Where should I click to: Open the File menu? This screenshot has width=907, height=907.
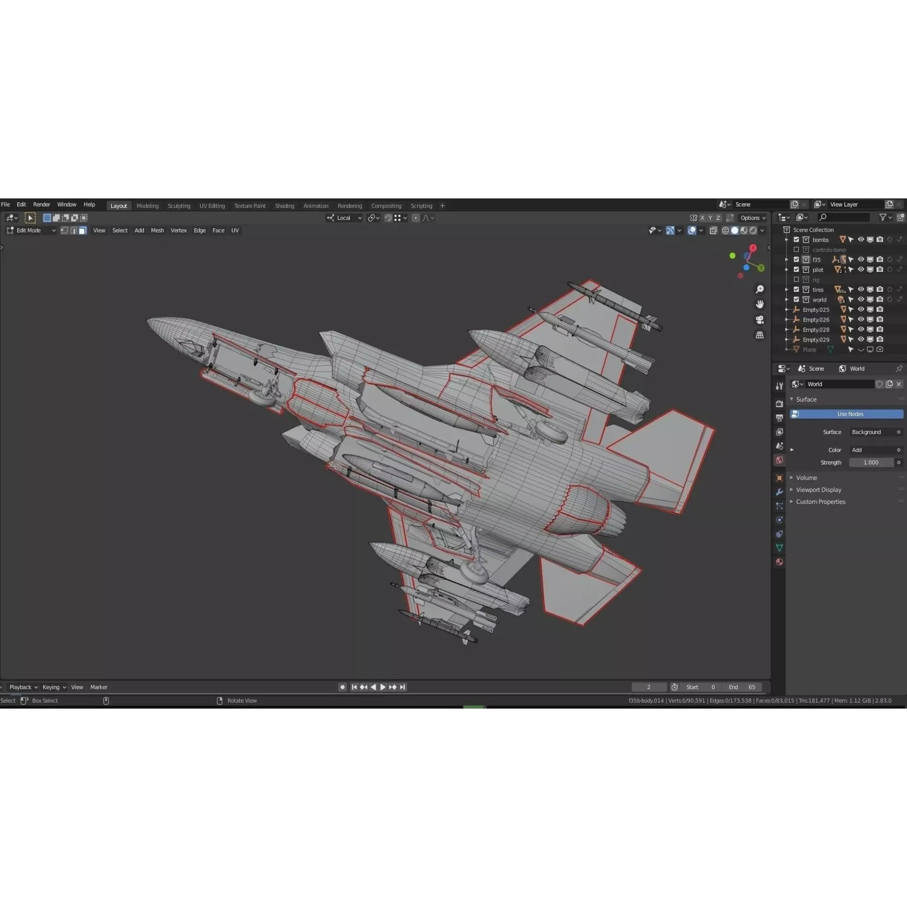pyautogui.click(x=6, y=205)
